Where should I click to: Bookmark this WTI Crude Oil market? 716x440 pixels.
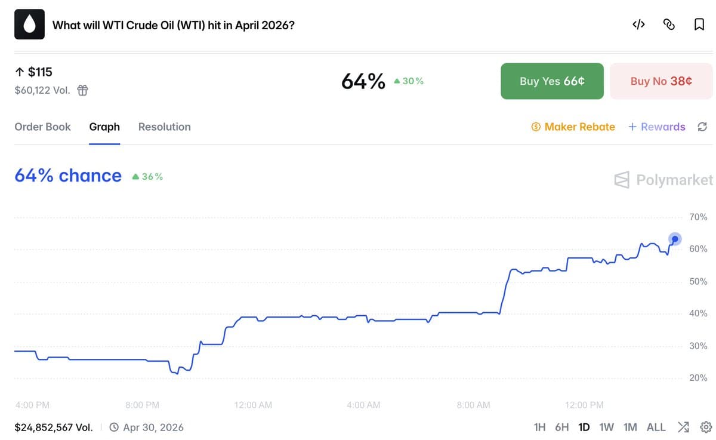(699, 24)
